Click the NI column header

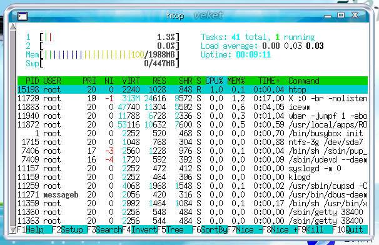click(x=109, y=81)
